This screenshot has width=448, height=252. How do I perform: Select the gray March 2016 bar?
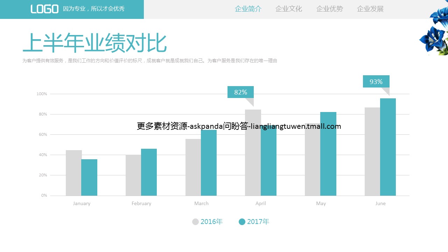[193, 167]
